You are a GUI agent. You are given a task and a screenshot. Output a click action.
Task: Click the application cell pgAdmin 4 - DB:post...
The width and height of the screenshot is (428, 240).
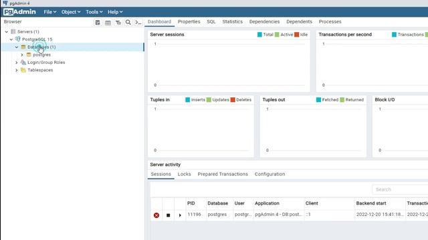pyautogui.click(x=278, y=215)
